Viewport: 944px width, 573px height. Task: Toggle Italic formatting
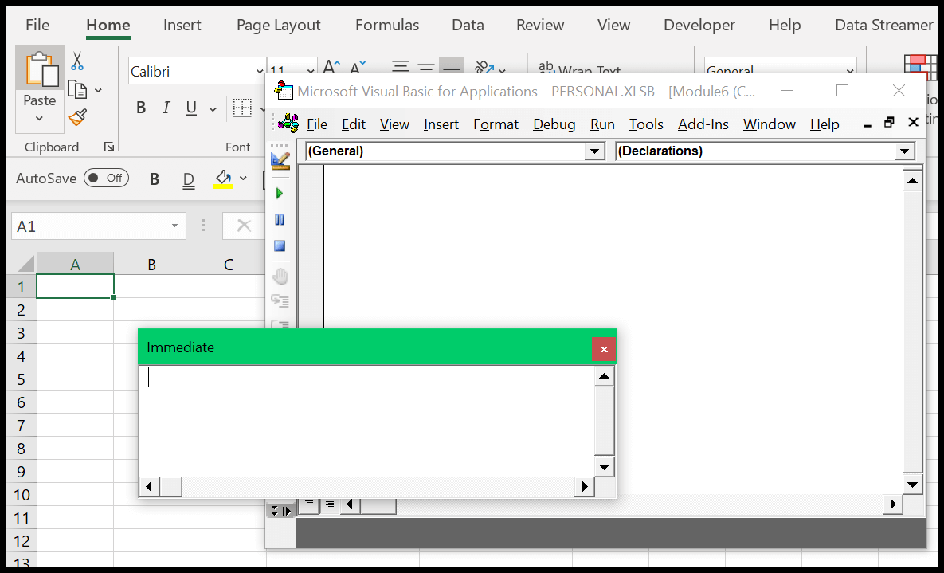coord(167,107)
